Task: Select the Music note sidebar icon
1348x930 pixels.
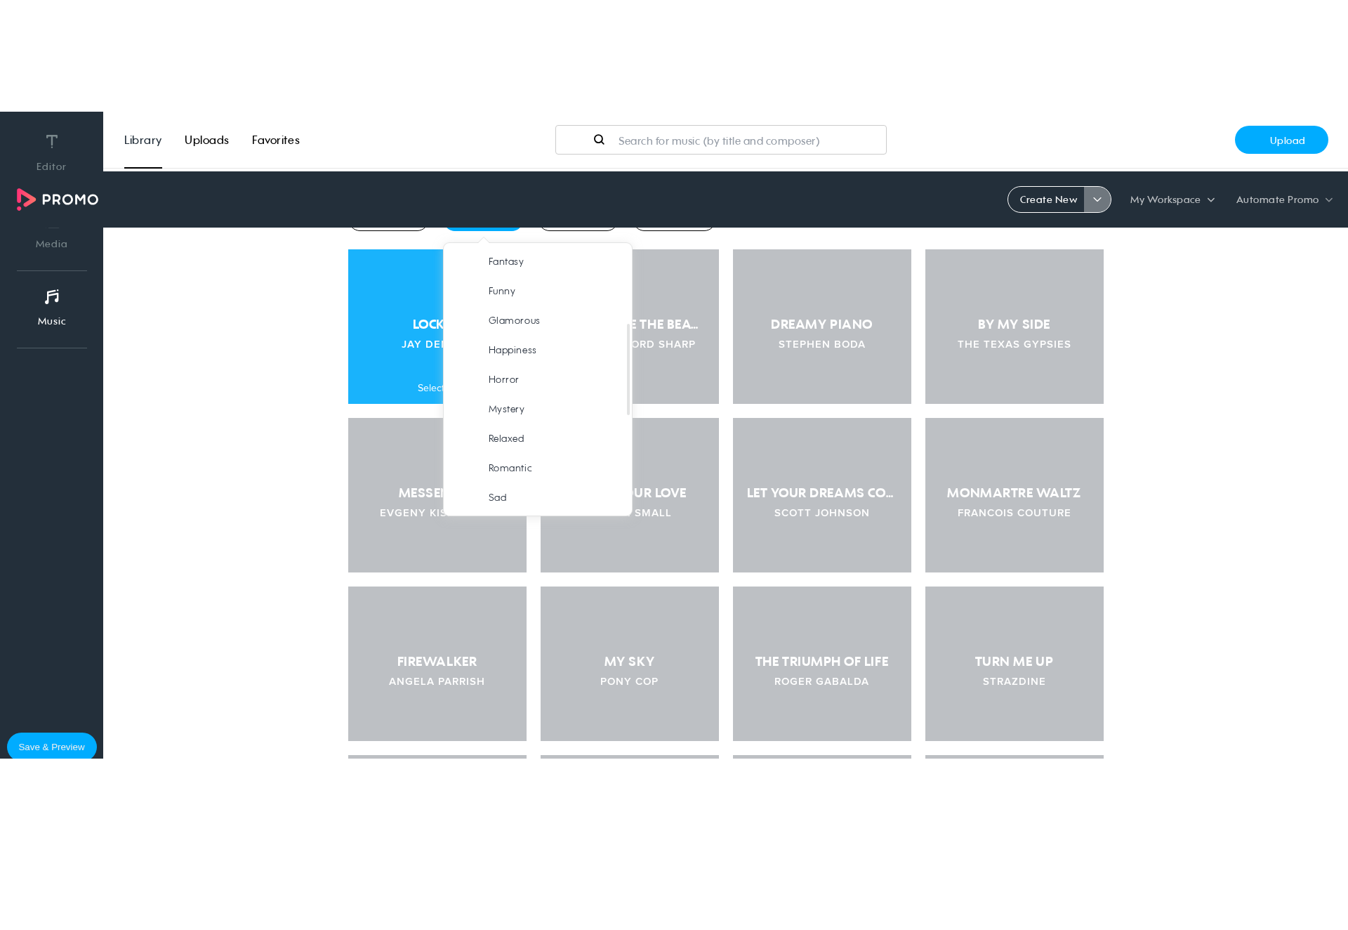Action: pyautogui.click(x=51, y=297)
